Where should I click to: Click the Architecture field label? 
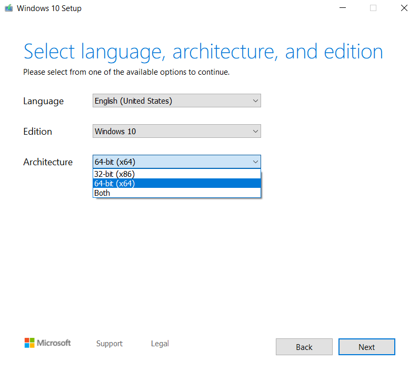(x=48, y=162)
